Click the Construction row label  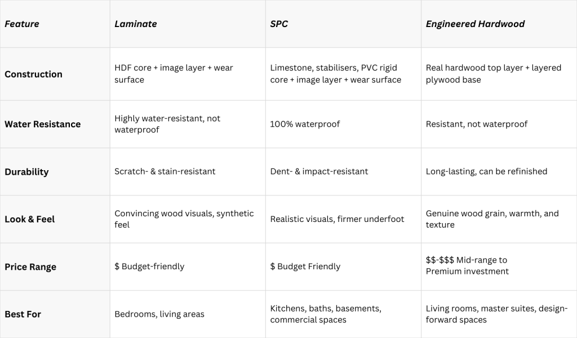(33, 74)
